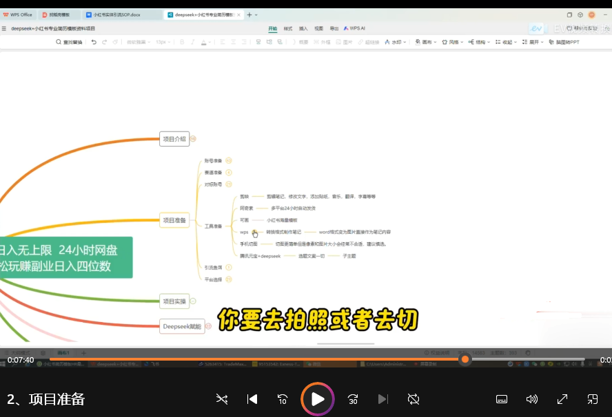Open the 水印 watermark dropdown

[396, 42]
